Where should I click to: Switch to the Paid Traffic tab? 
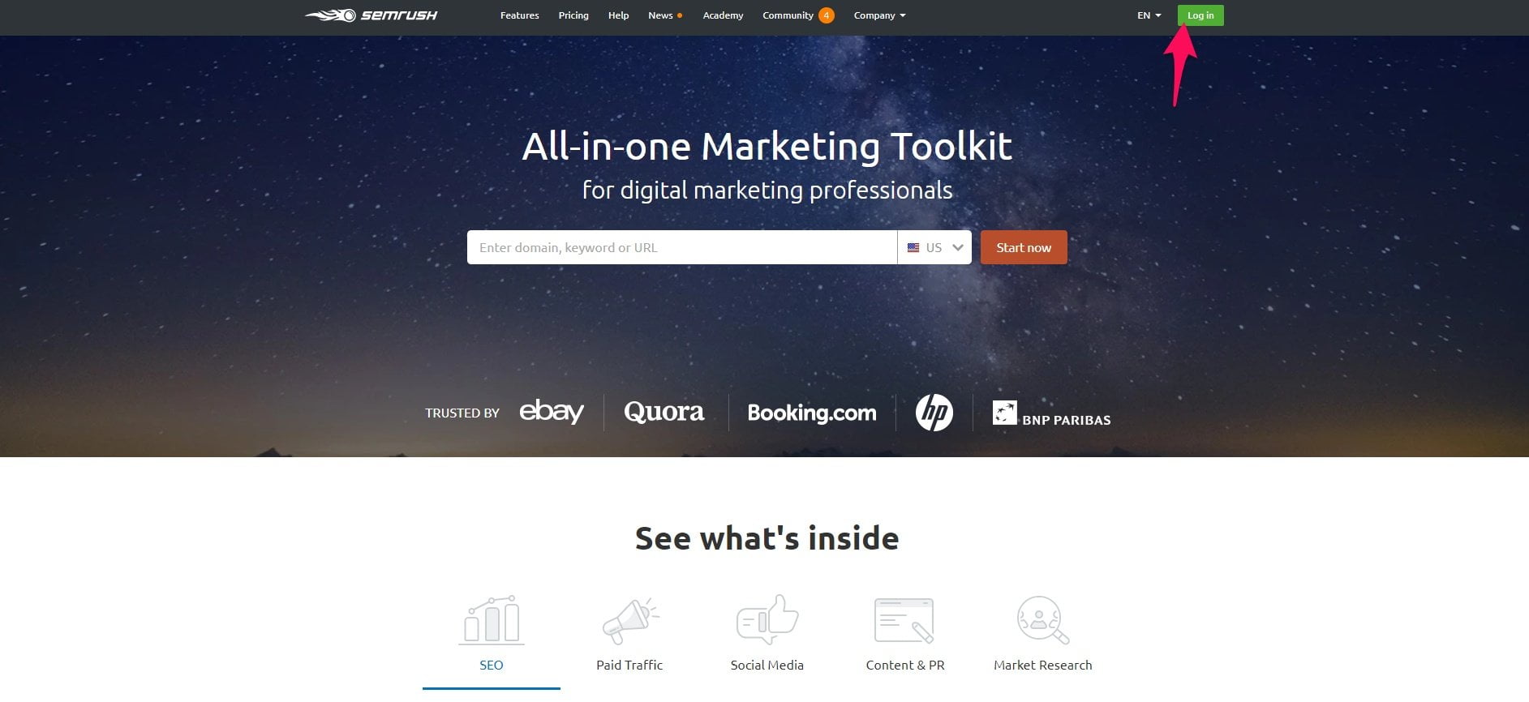coord(629,665)
